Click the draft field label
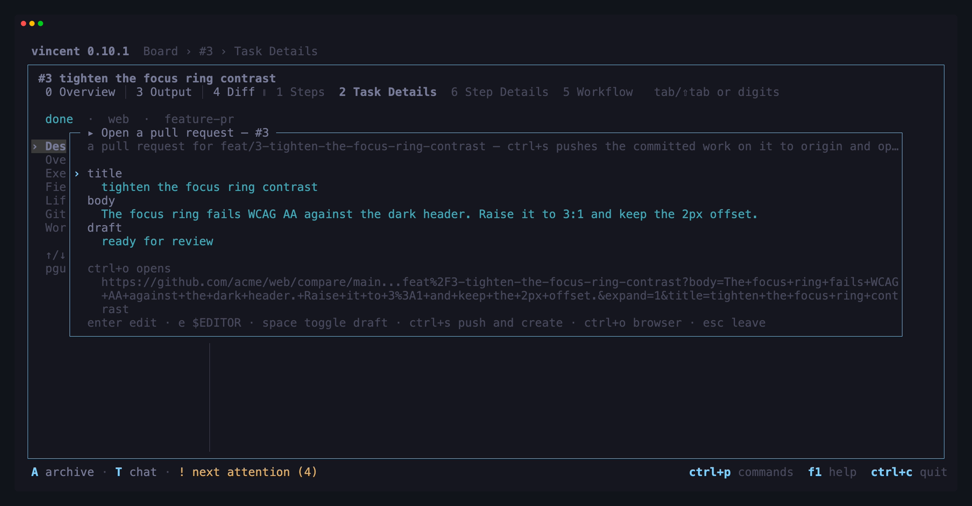The height and width of the screenshot is (506, 972). [x=104, y=228]
